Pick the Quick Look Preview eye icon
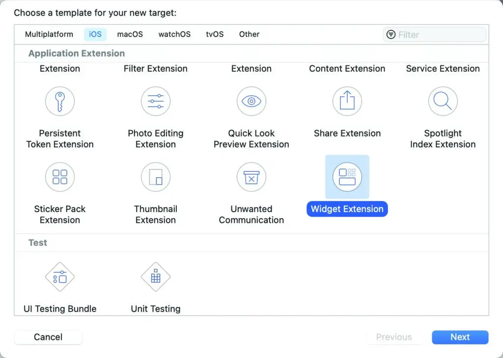The width and height of the screenshot is (503, 358). (251, 101)
